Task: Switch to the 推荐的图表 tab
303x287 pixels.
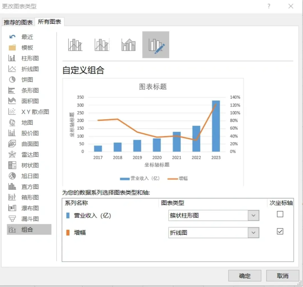Action: pos(18,22)
